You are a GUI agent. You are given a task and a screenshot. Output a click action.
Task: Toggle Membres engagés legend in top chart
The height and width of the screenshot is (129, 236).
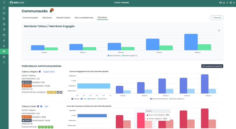(x=130, y=55)
